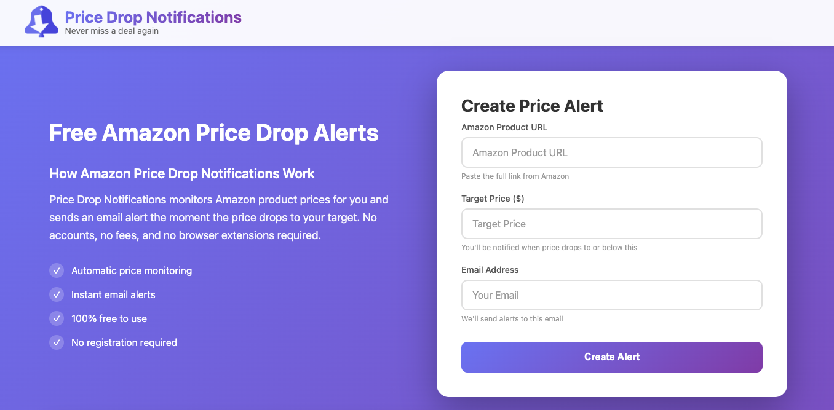Click the Target Price ($) label

(494, 199)
